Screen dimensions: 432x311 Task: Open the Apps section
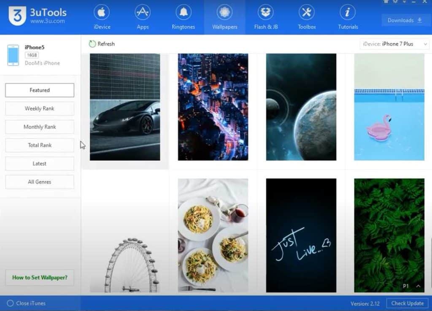[x=143, y=18]
